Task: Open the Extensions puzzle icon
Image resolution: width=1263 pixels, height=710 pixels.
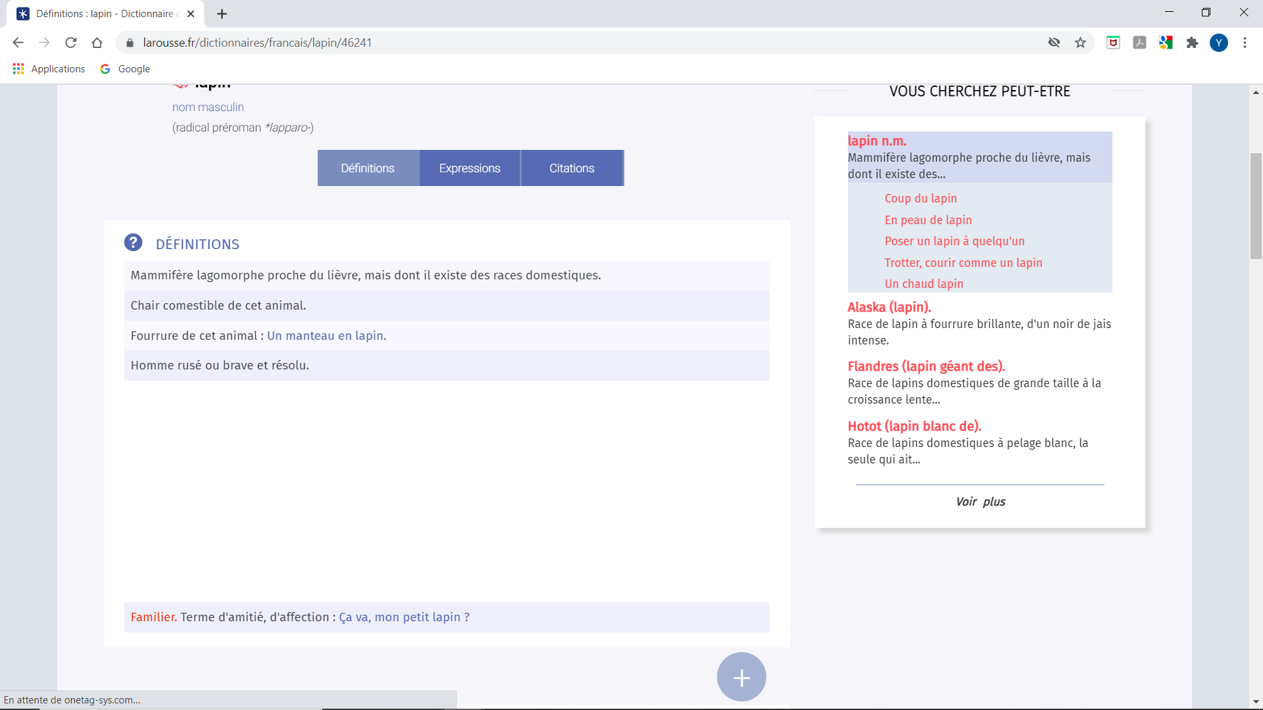Action: click(x=1192, y=43)
